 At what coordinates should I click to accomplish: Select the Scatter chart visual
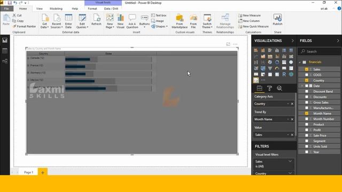point(263,62)
